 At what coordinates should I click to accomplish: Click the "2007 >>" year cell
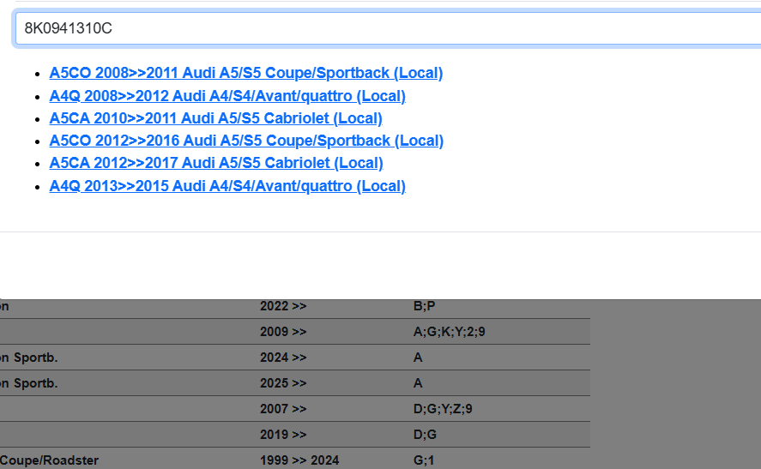pos(283,409)
